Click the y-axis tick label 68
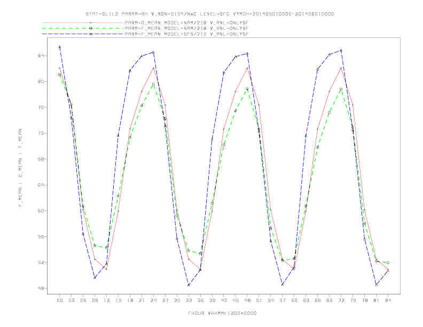 (x=41, y=159)
